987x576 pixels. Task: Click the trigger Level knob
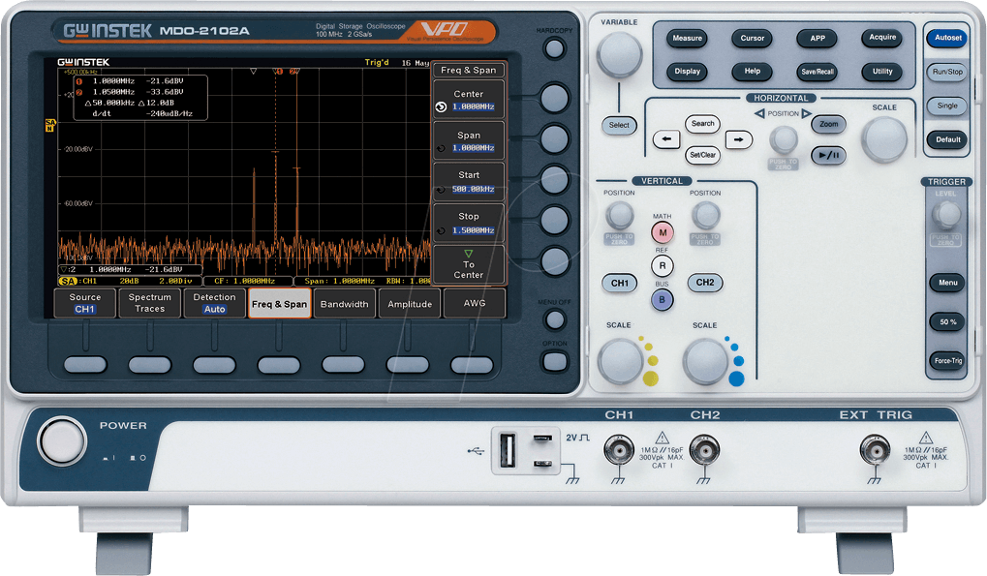pyautogui.click(x=946, y=216)
